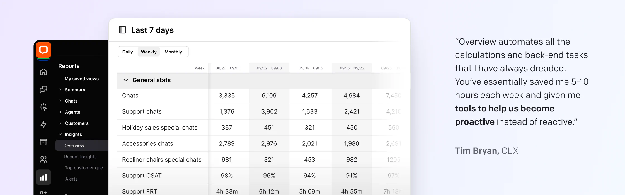Collapse the General stats section

point(126,80)
